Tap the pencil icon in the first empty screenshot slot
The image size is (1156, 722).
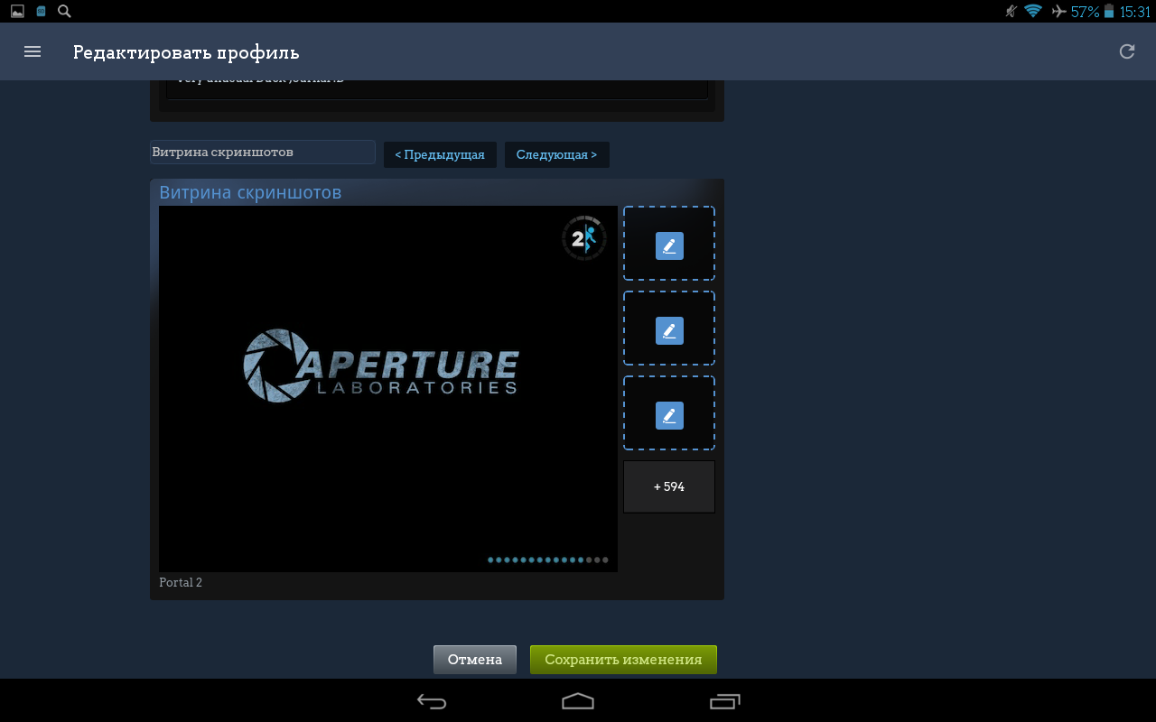pyautogui.click(x=669, y=245)
